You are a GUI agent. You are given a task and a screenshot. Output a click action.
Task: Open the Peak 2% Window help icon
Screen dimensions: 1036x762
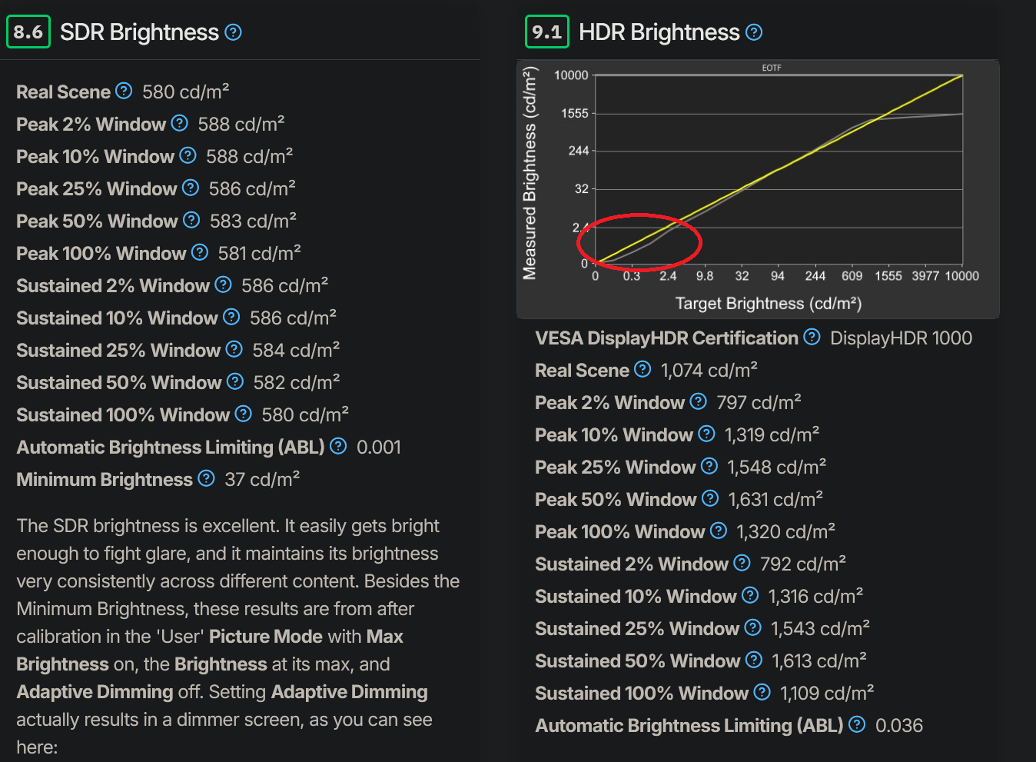(179, 123)
